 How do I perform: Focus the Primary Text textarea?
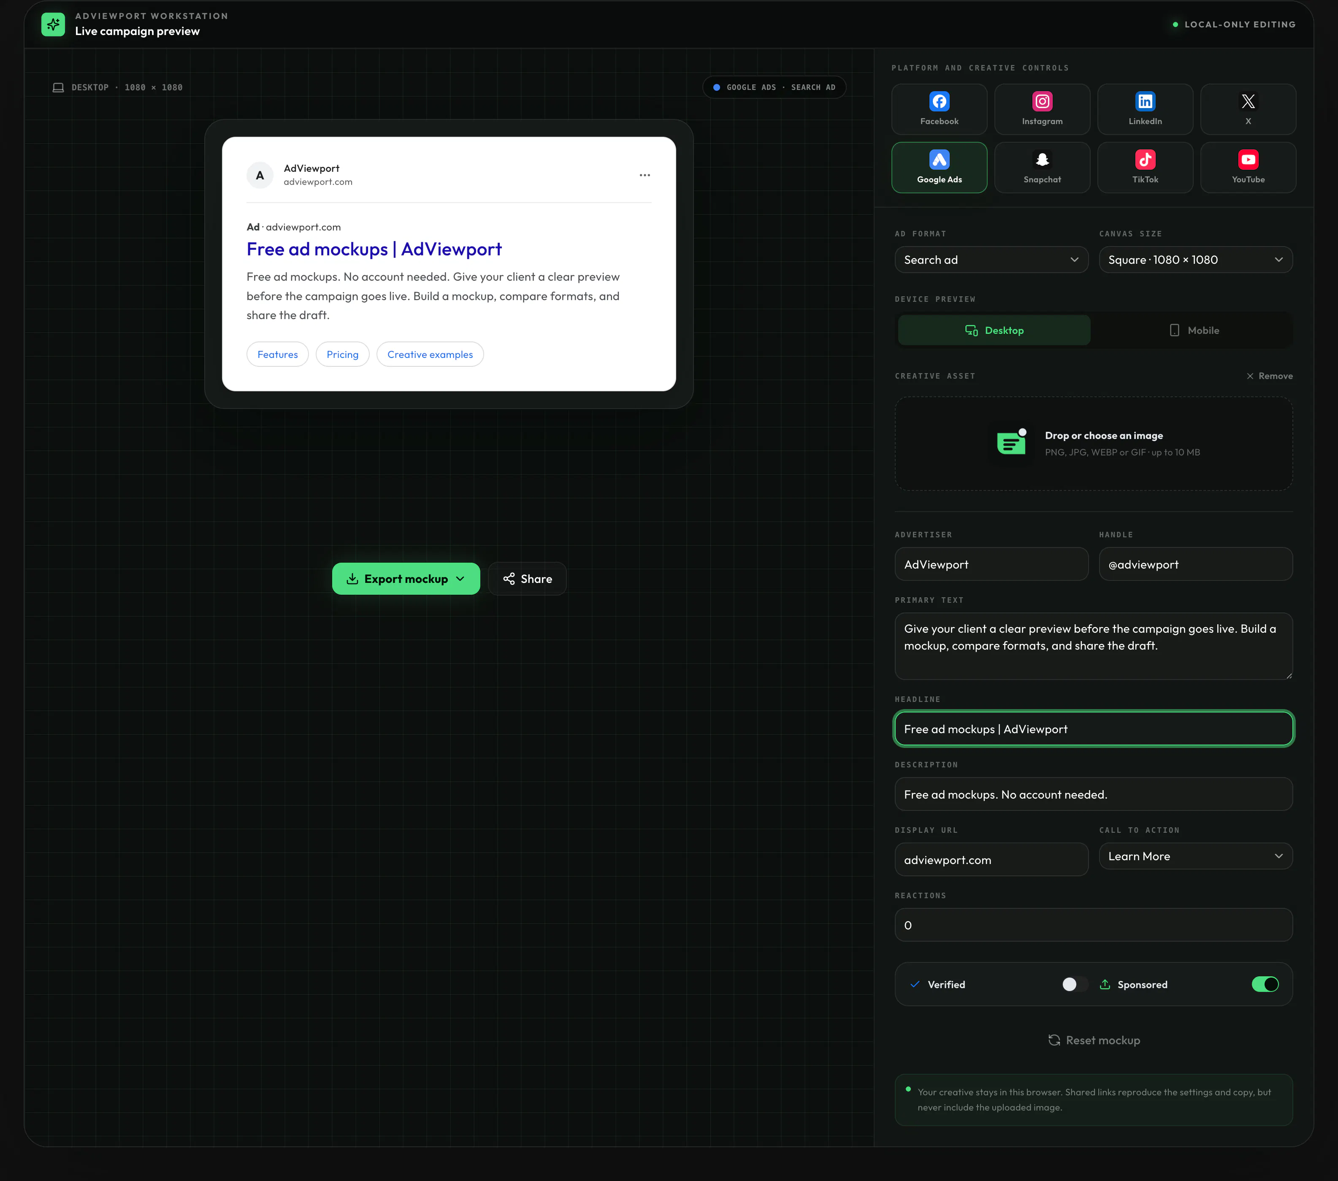point(1093,645)
